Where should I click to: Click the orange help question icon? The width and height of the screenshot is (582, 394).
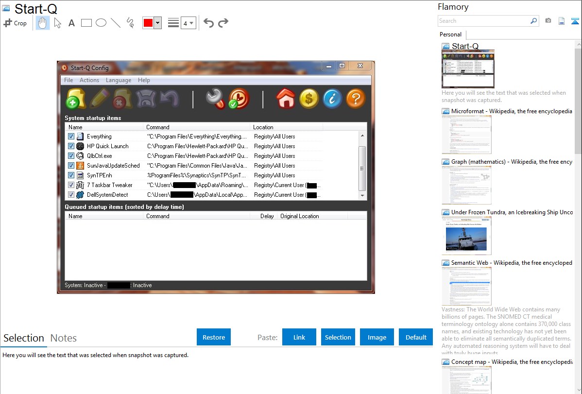(x=356, y=99)
